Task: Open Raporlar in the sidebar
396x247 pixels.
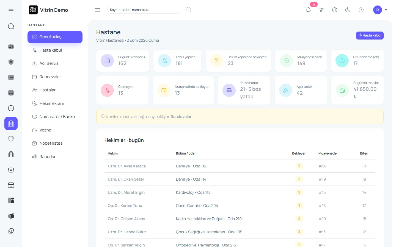Action: point(55,157)
